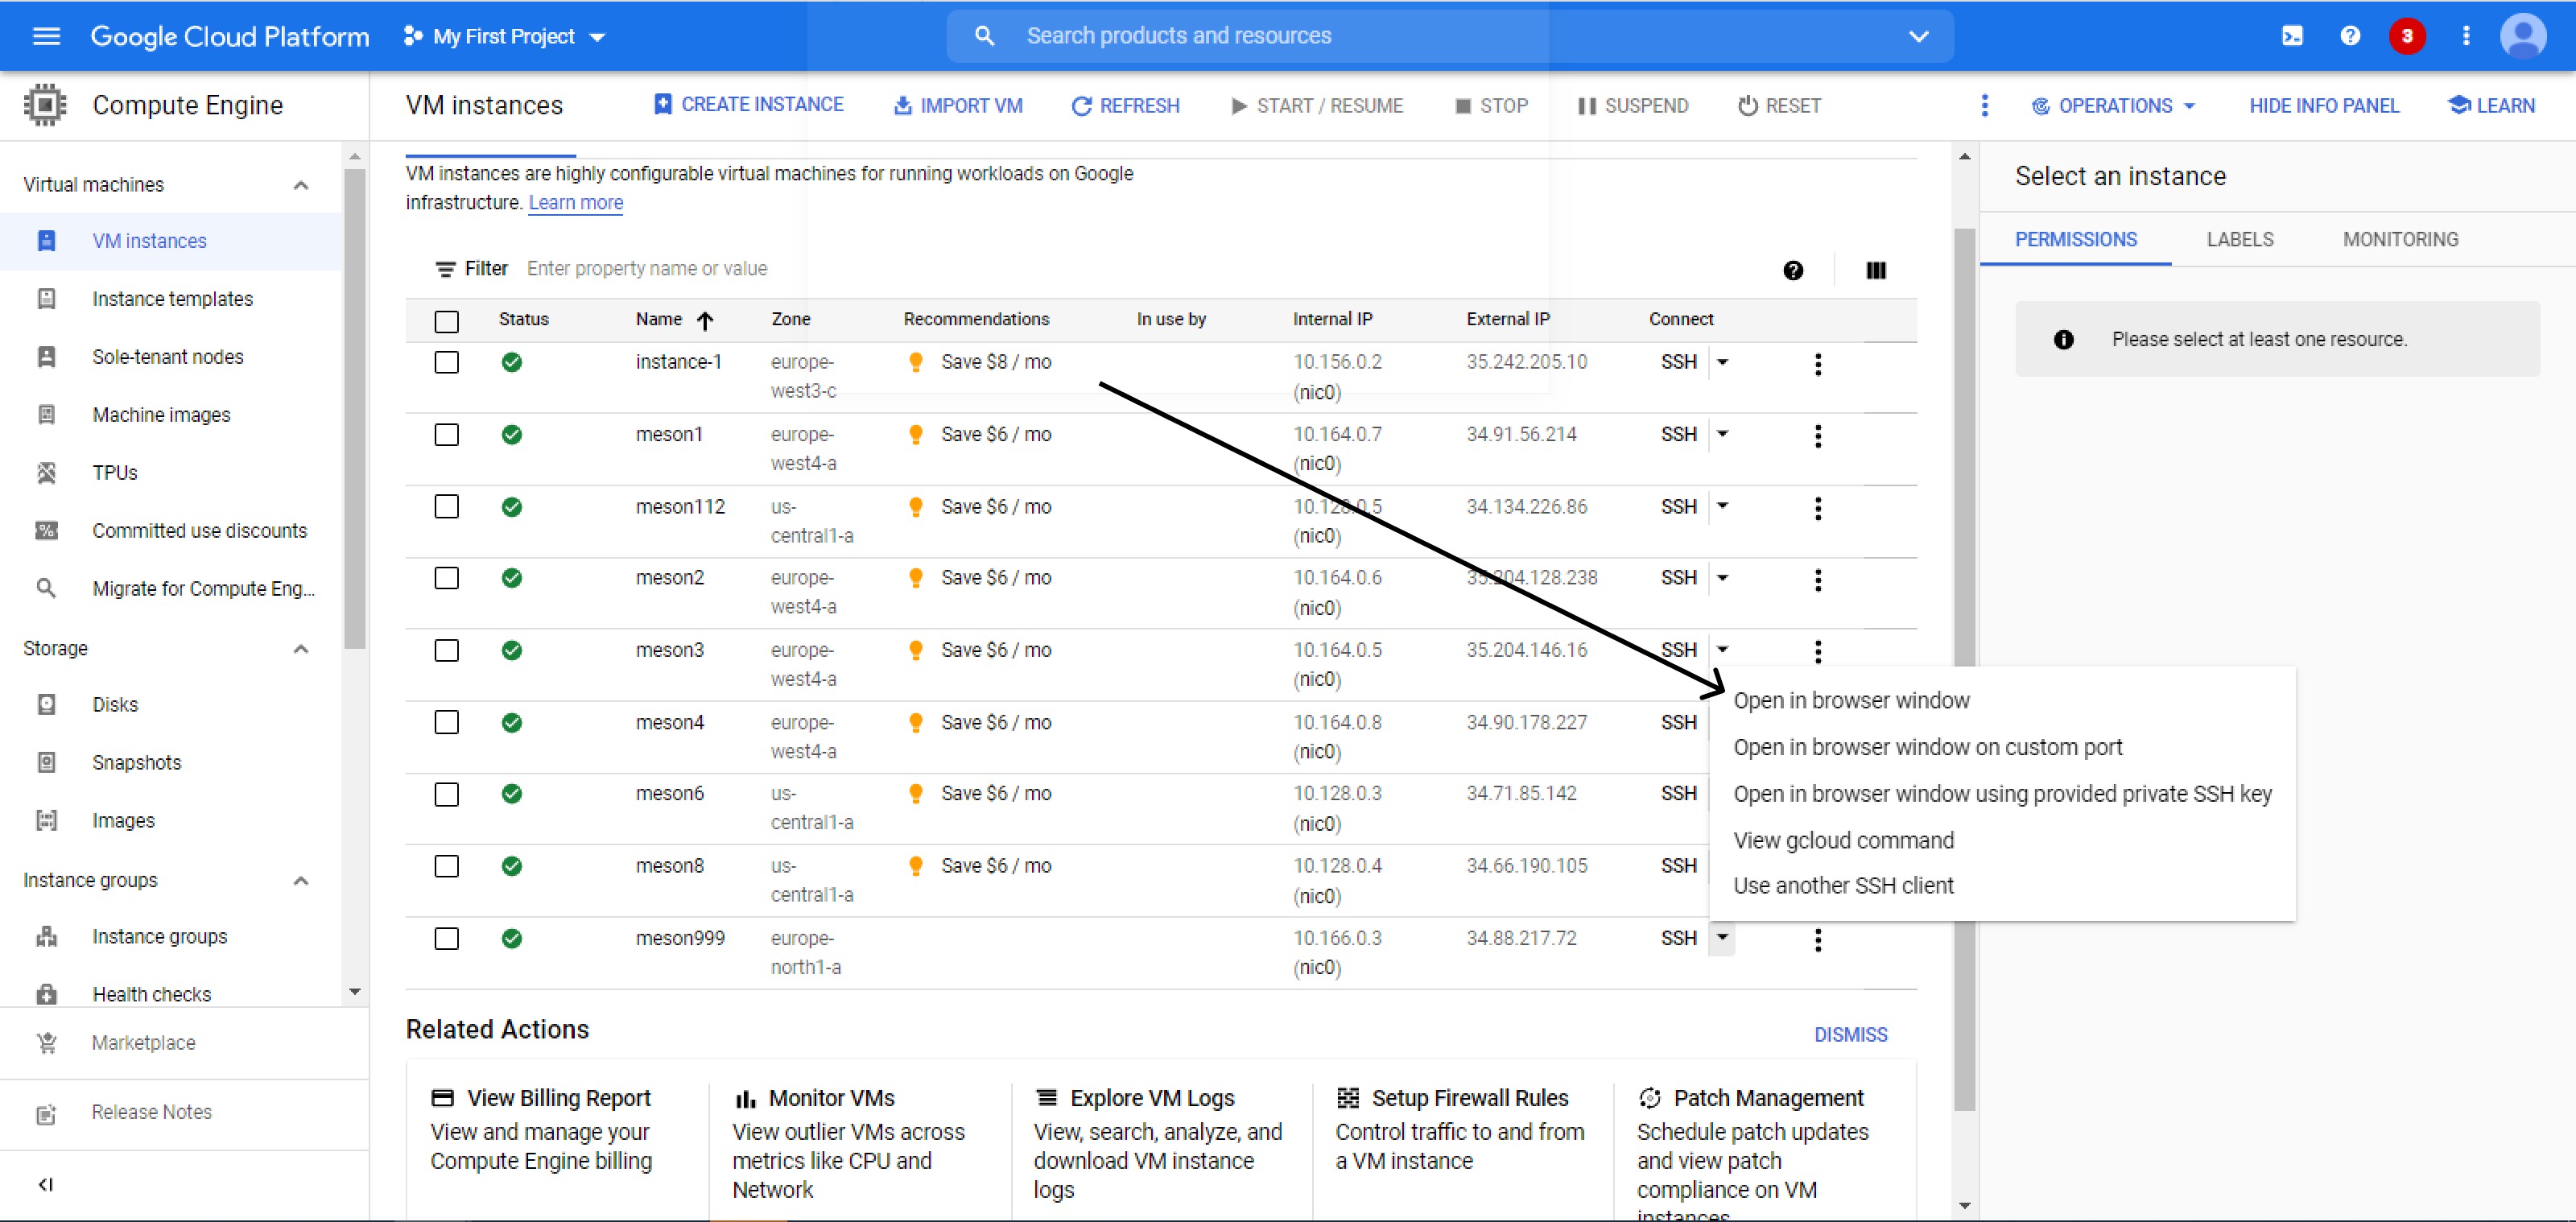Expand the My First Project selector
Viewport: 2576px width, 1222px height.
505,37
